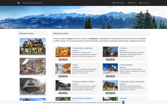Click price badge under Pokoje pod Reglami photo
Image resolution: width=167 pixels, height=104 pixels.
(x=63, y=93)
